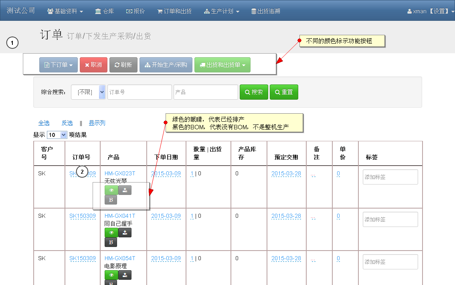Open 基础资料 menu in navbar

(x=65, y=11)
